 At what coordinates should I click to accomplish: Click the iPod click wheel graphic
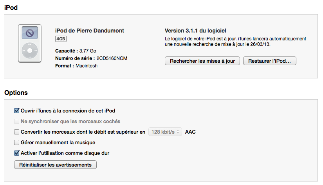[30, 51]
